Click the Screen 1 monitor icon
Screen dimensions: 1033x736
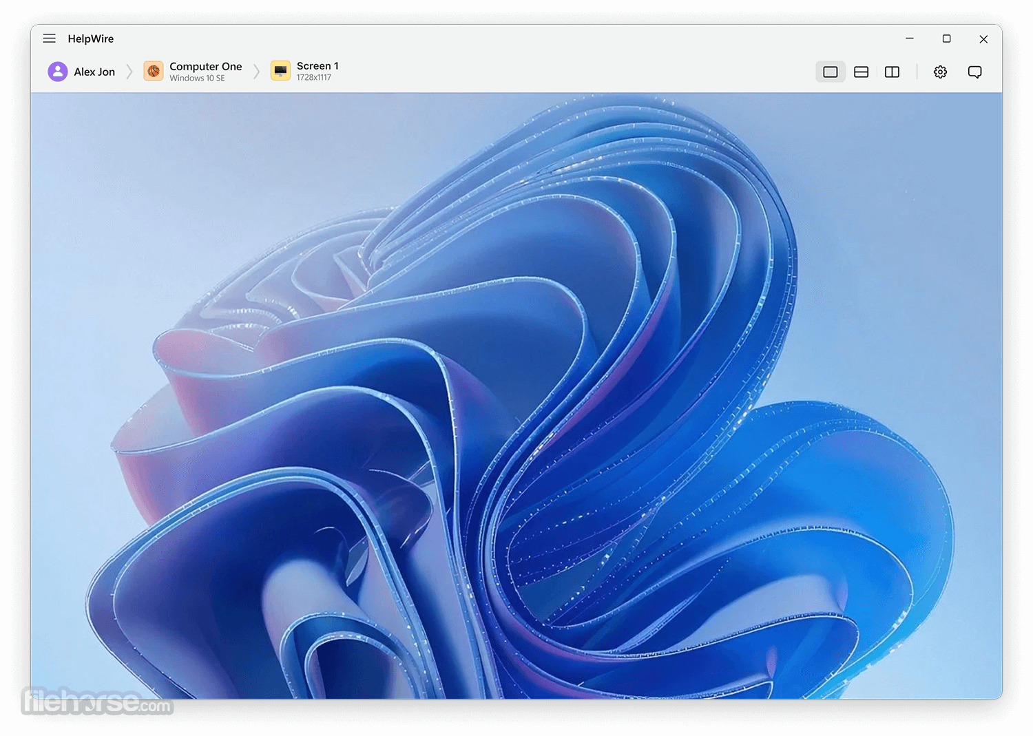[280, 71]
